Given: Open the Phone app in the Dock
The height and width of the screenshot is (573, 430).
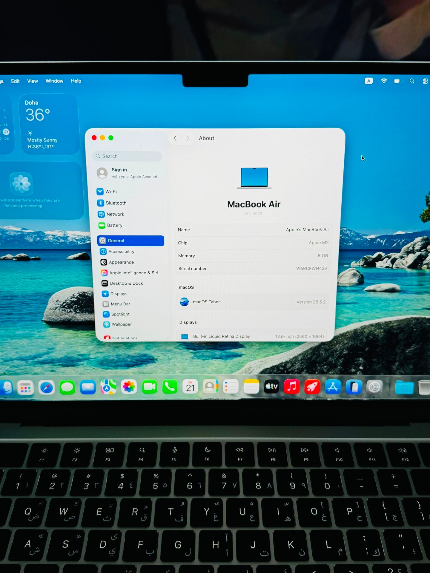Looking at the screenshot, I should click(170, 387).
